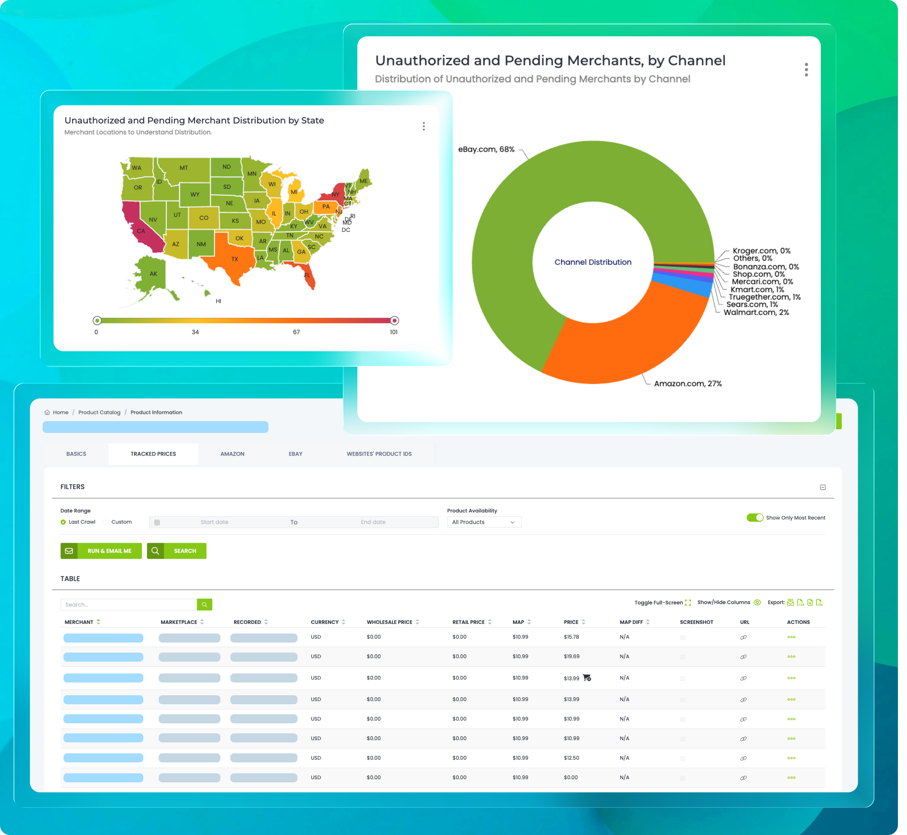Export the table as PDF
The width and height of the screenshot is (907, 835).
(819, 603)
